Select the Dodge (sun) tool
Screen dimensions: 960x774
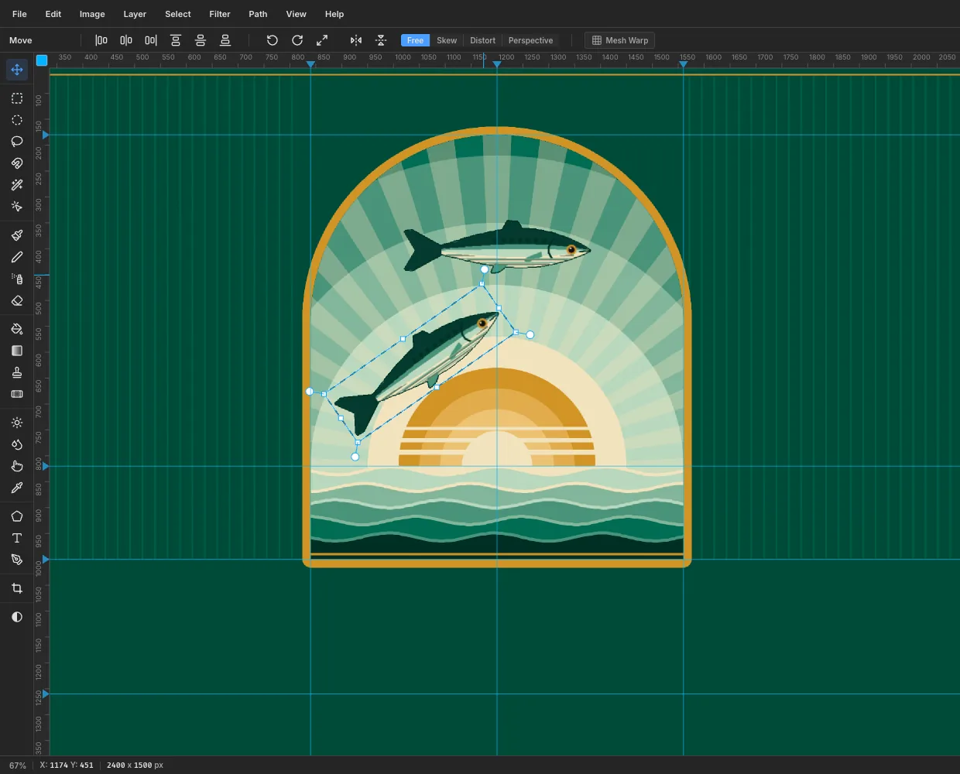17,423
